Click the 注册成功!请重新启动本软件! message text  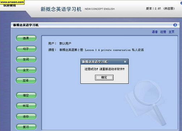(x=105, y=69)
